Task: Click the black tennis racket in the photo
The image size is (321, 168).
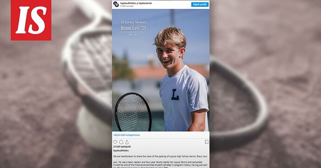Action: (x=133, y=112)
